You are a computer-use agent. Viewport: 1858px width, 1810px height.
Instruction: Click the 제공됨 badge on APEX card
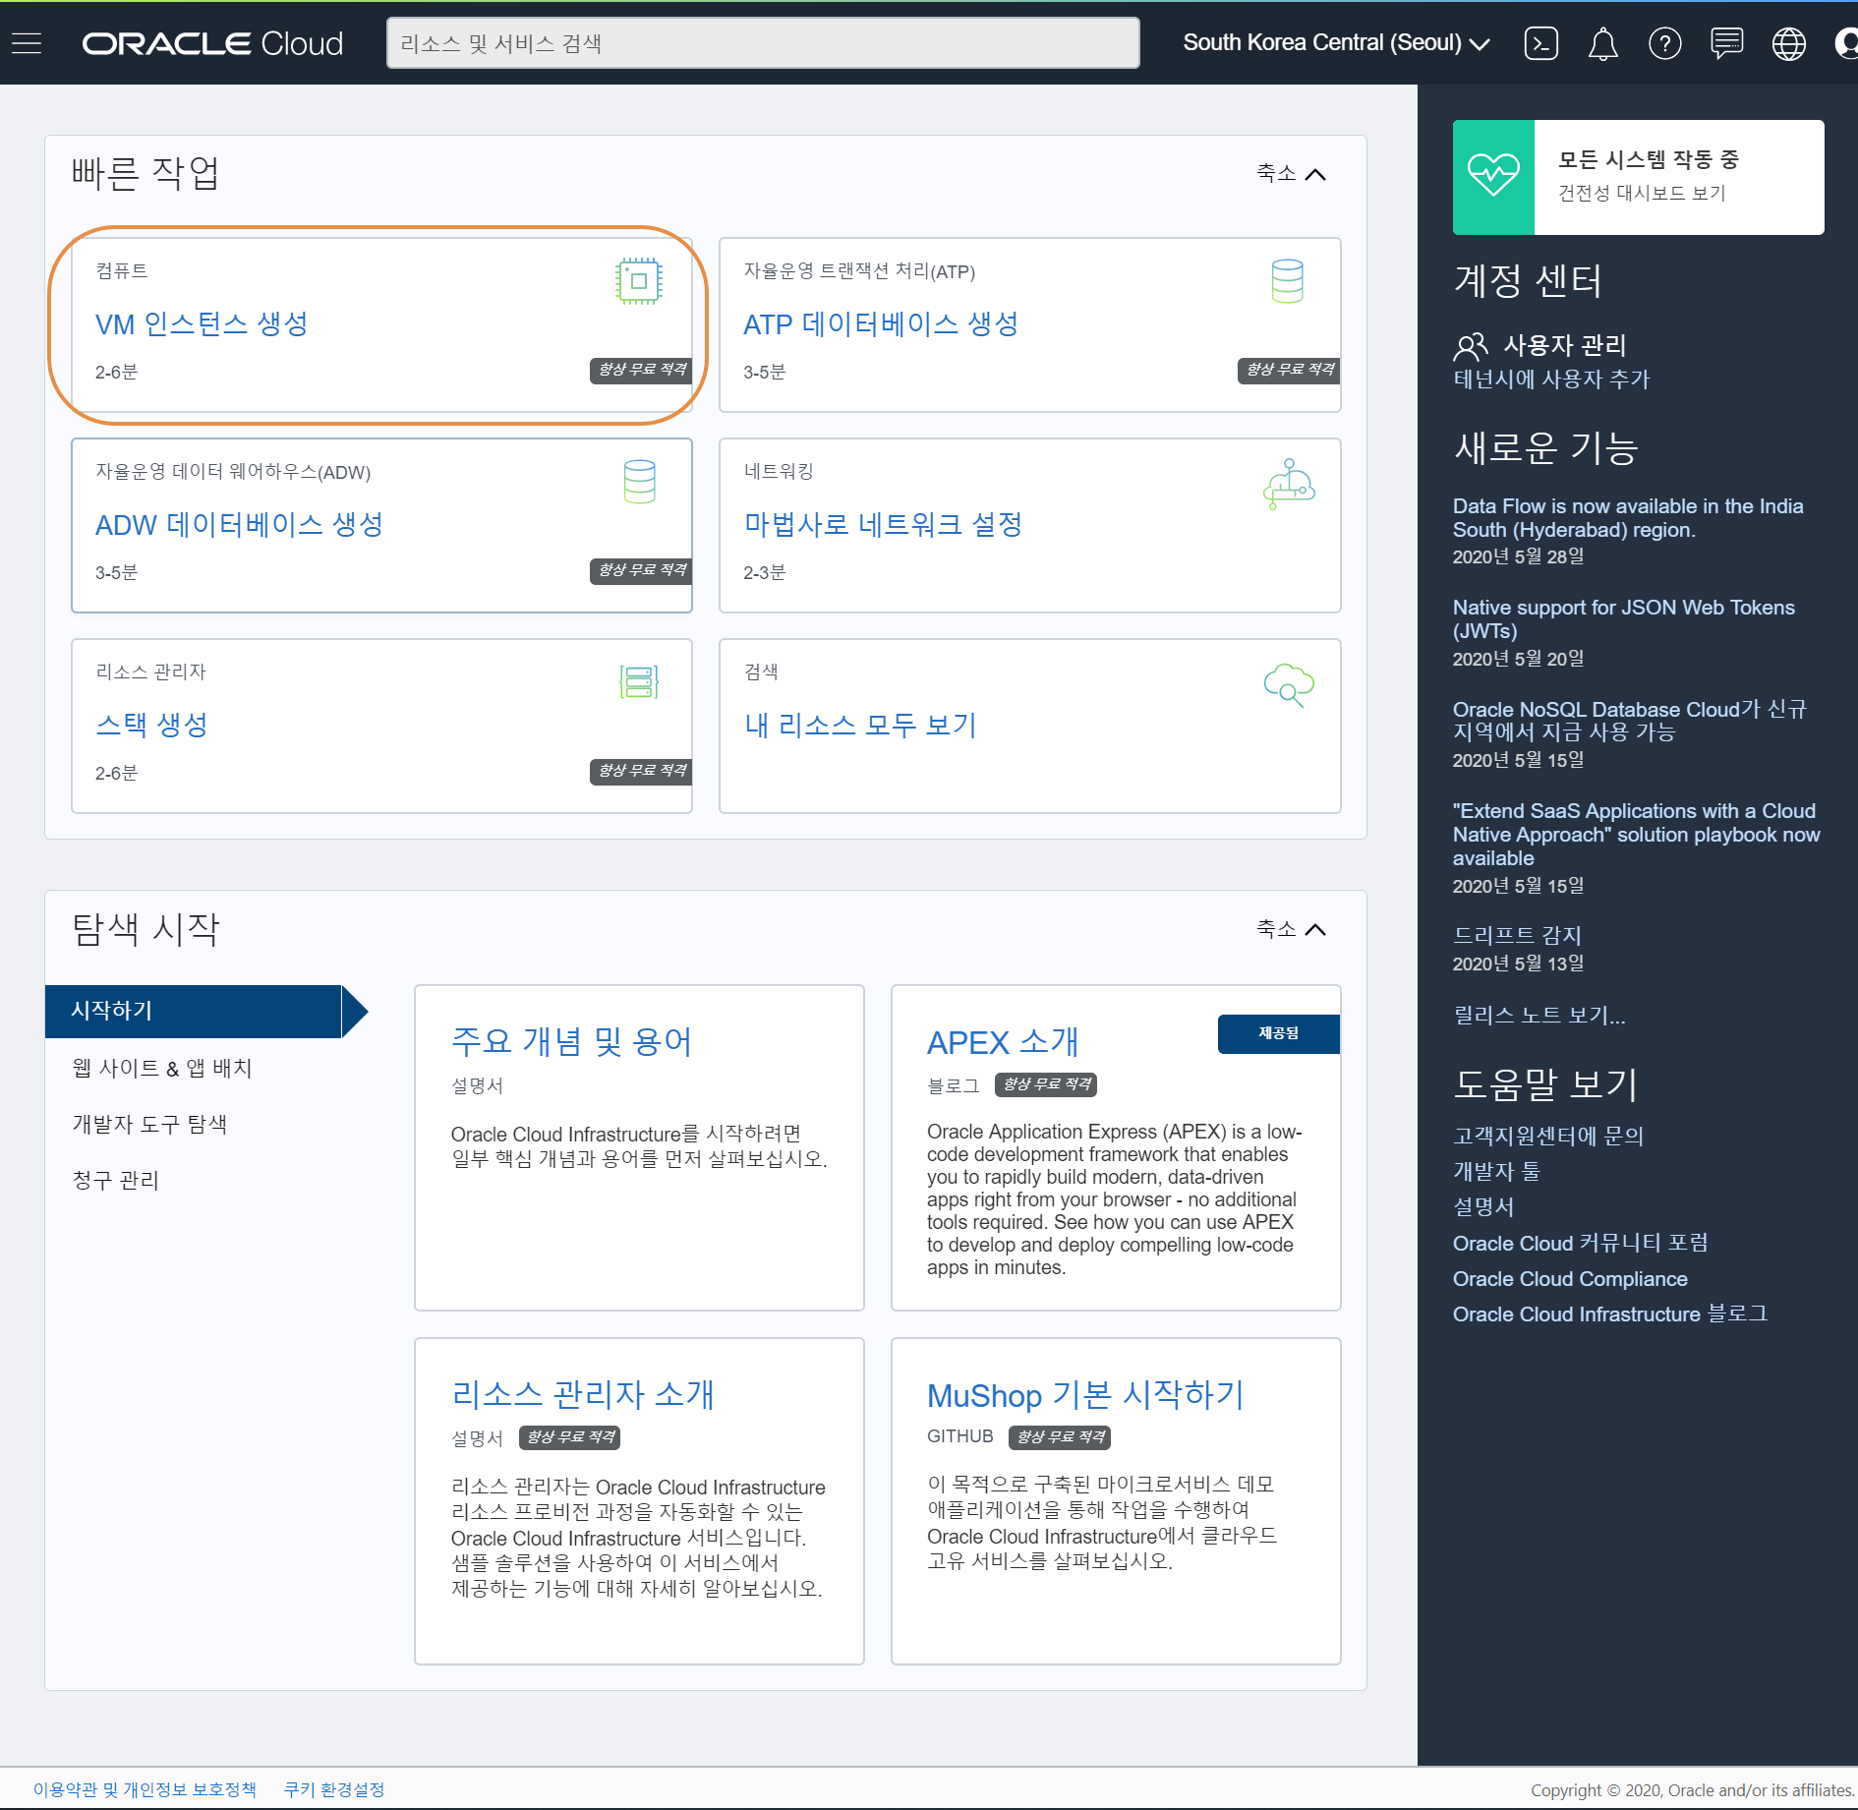[1278, 1034]
